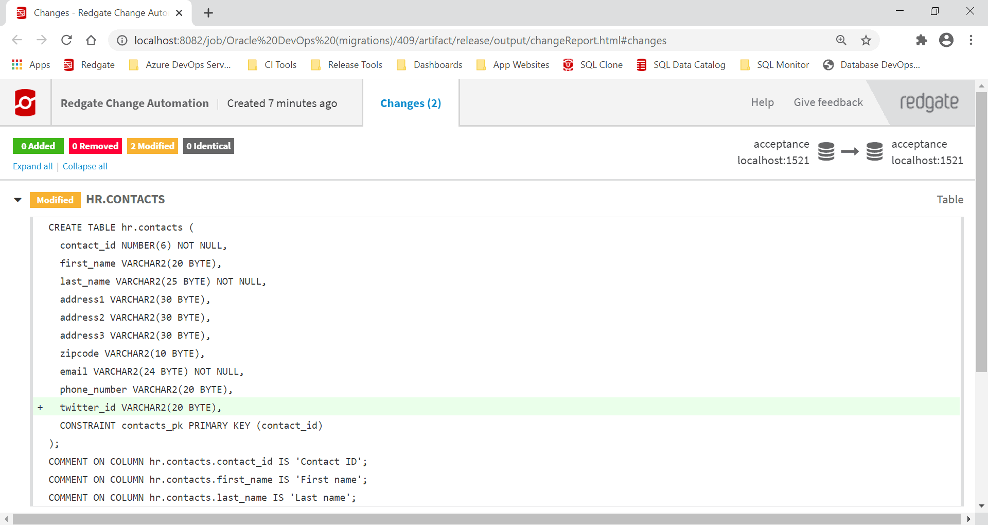The height and width of the screenshot is (525, 988).
Task: Click Collapse all
Action: coord(85,166)
